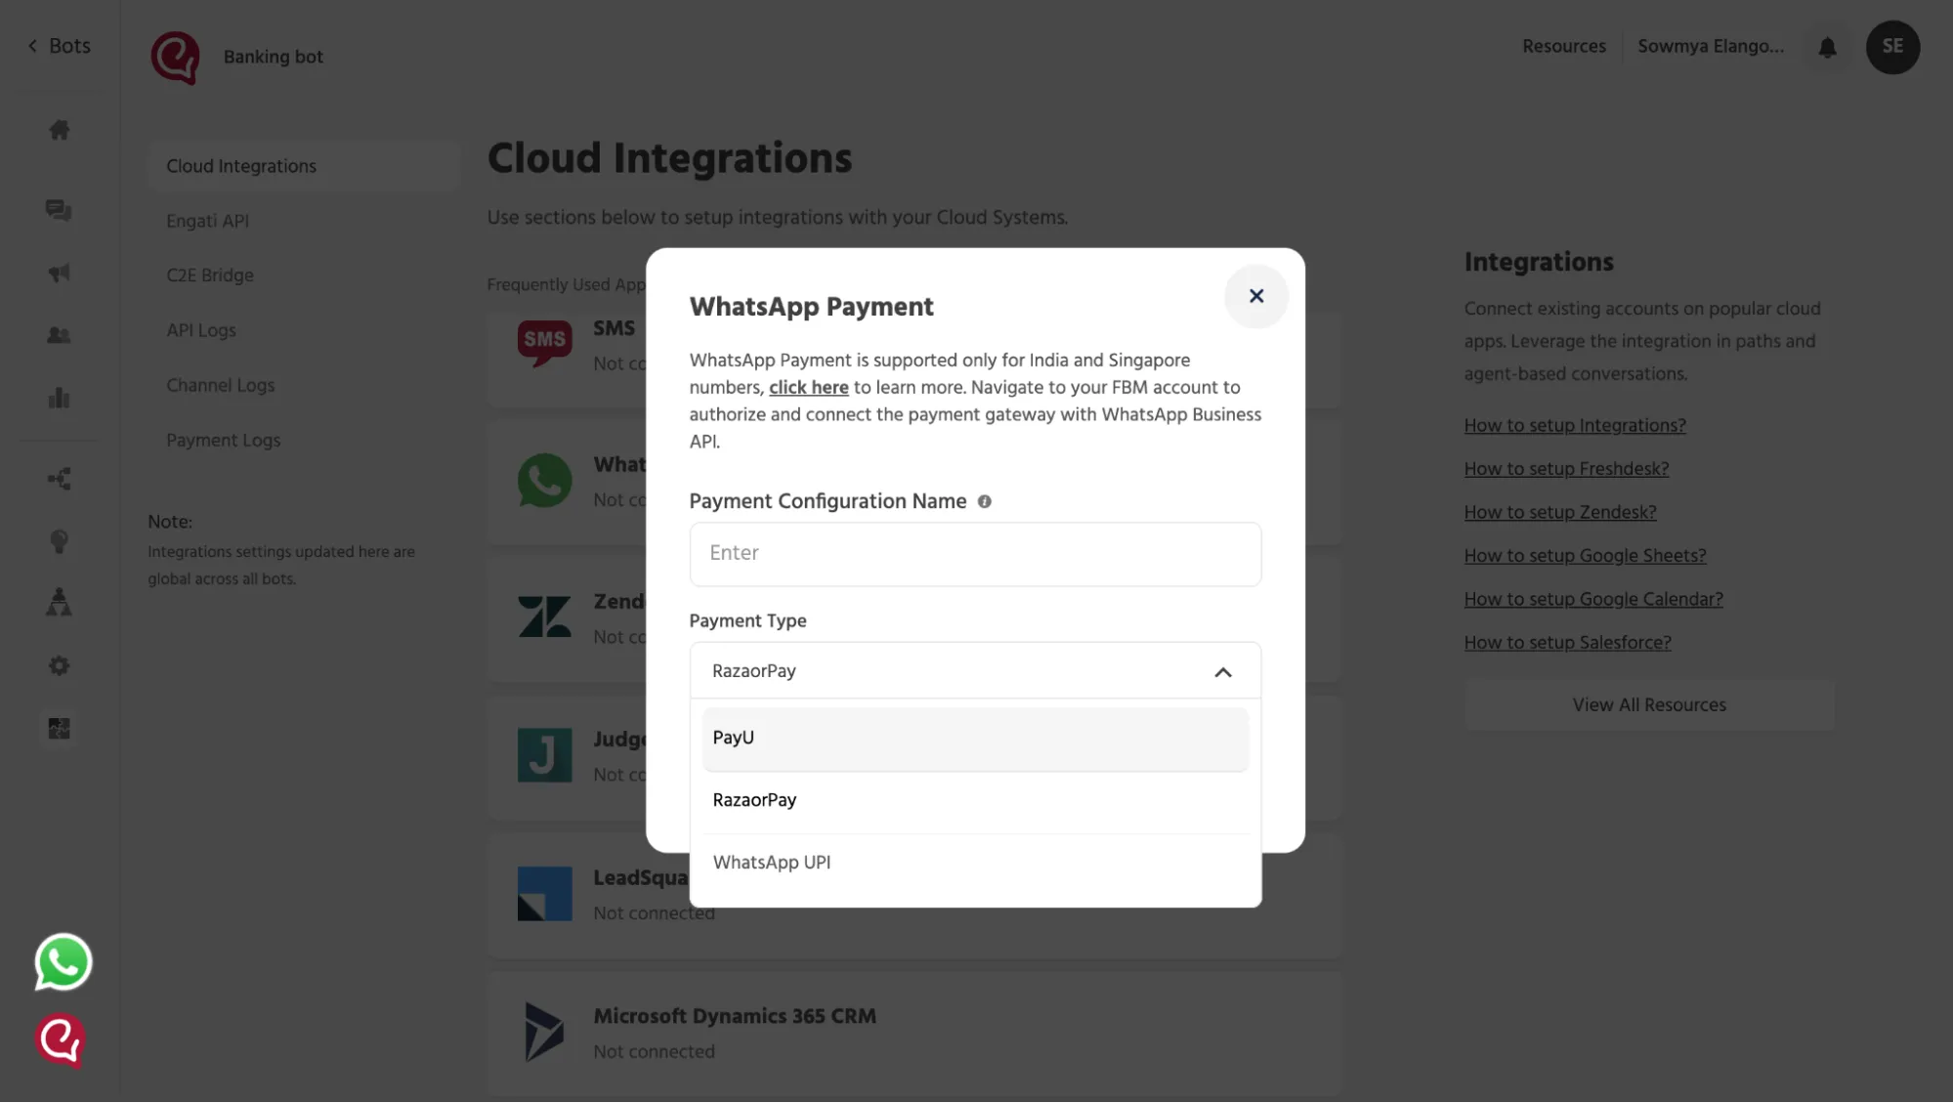Open the Resources link in header
The image size is (1953, 1103).
tap(1563, 46)
